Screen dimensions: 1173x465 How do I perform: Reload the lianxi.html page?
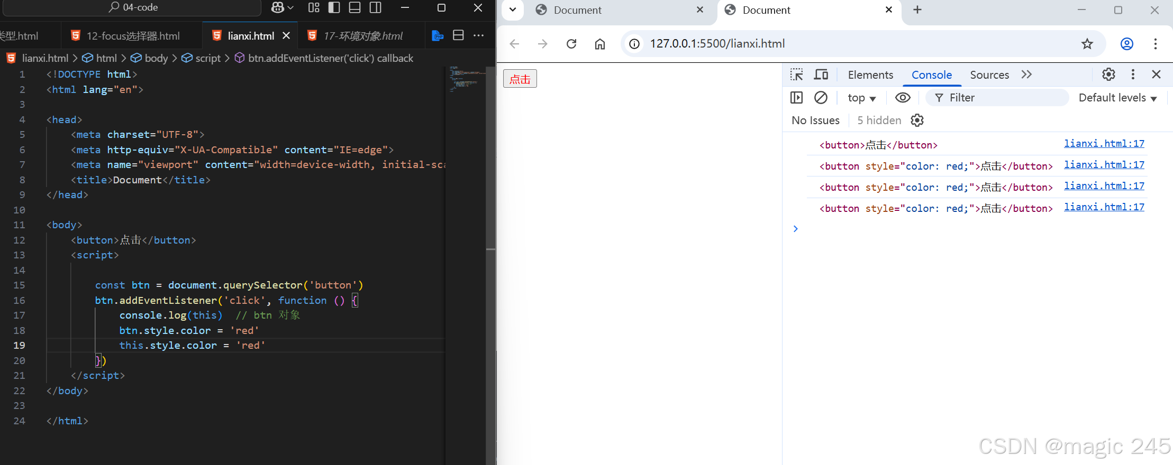(x=571, y=44)
